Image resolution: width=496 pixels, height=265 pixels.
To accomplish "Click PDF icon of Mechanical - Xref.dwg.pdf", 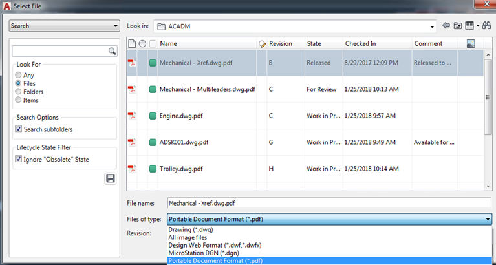I will point(131,63).
